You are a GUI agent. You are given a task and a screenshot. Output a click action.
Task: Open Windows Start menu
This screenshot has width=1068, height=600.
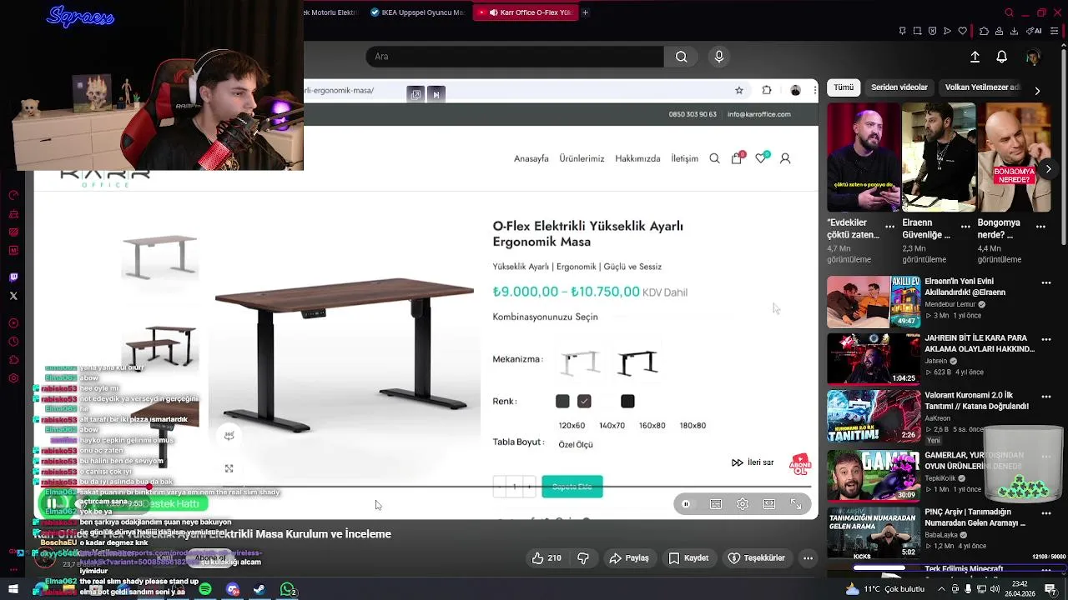click(13, 590)
